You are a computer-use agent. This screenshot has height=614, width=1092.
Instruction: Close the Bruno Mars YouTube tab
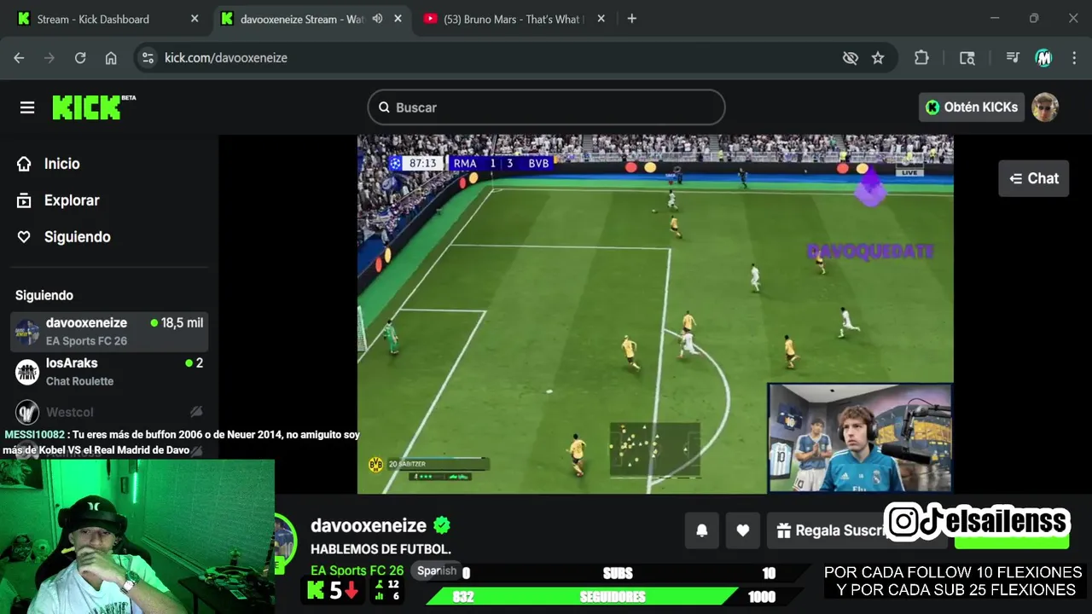pos(601,19)
